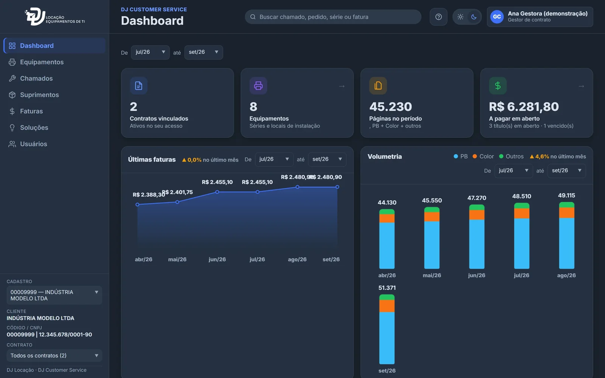605x378 pixels.
Task: Click the abr/26 data point on invoice chart
Action: click(x=137, y=204)
